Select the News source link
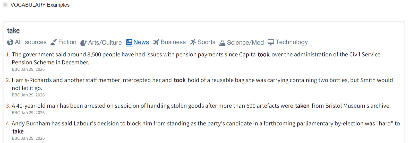410x143 pixels. tap(141, 42)
